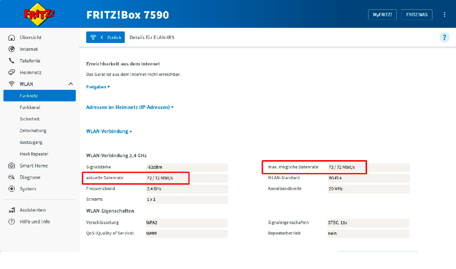The width and height of the screenshot is (456, 269).
Task: Click the Hilfe und Info question icon
Action: [x=12, y=222]
